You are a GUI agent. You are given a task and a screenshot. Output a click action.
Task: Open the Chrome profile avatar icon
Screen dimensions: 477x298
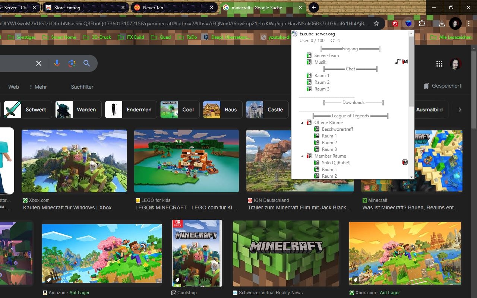[455, 23]
